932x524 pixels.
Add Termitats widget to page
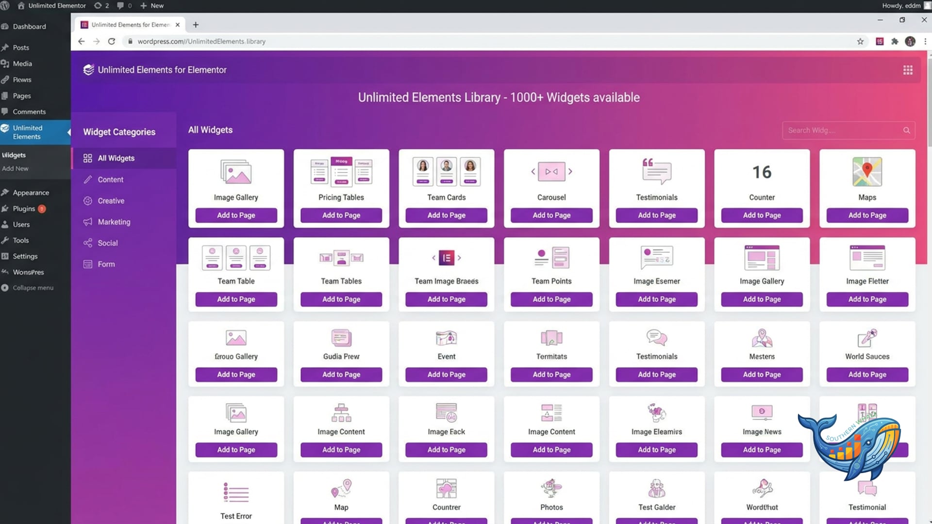click(551, 375)
